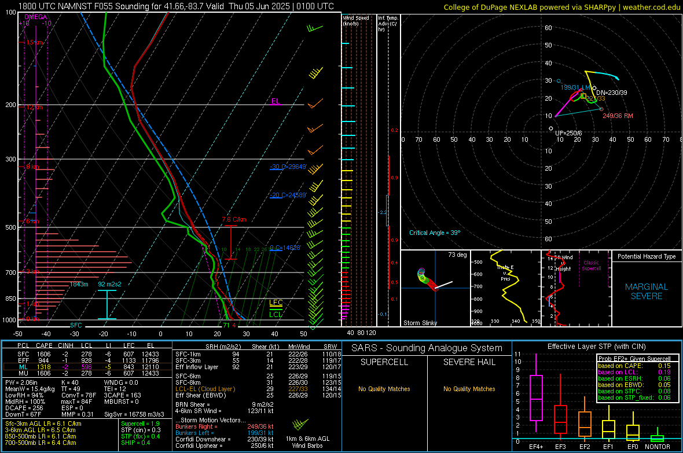Viewport: 683px width, 453px height.
Task: Click the SARS - Sounding Analogue System header
Action: 427,348
